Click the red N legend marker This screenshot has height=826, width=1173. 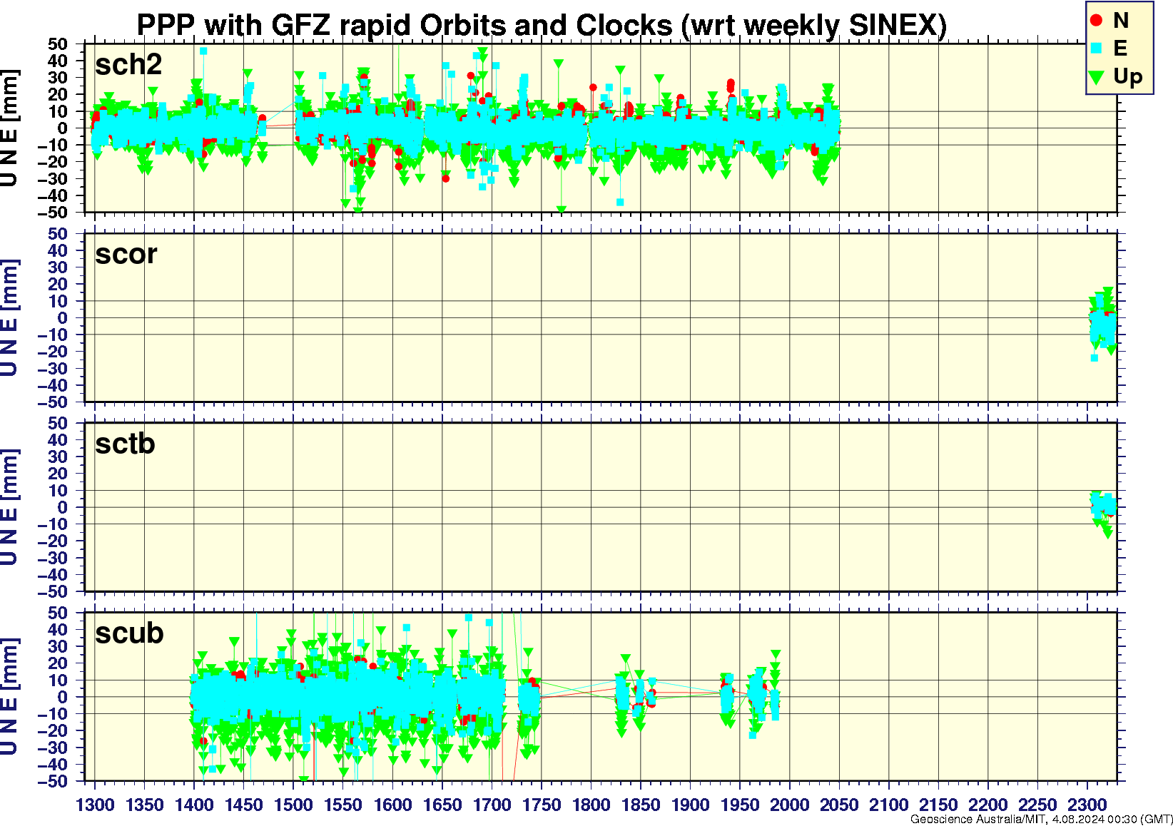point(1097,21)
